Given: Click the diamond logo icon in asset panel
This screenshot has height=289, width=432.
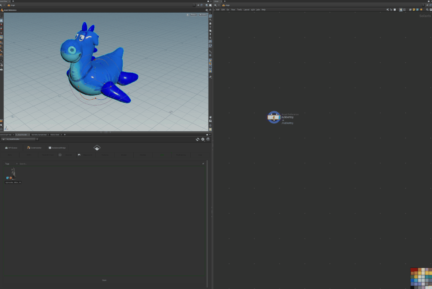Looking at the screenshot, I should point(97,148).
